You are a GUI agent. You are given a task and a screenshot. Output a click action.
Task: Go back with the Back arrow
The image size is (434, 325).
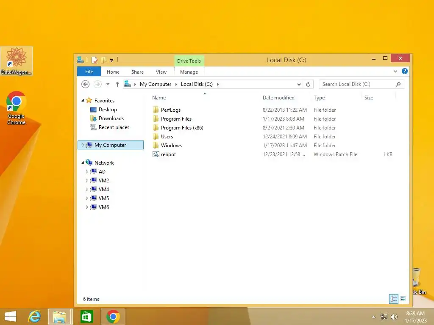tap(85, 84)
